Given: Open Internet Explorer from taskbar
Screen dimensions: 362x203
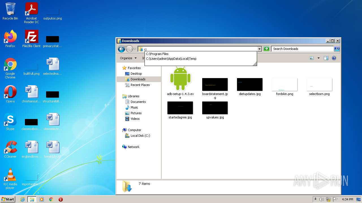Looking at the screenshot, I should [x=22, y=199].
